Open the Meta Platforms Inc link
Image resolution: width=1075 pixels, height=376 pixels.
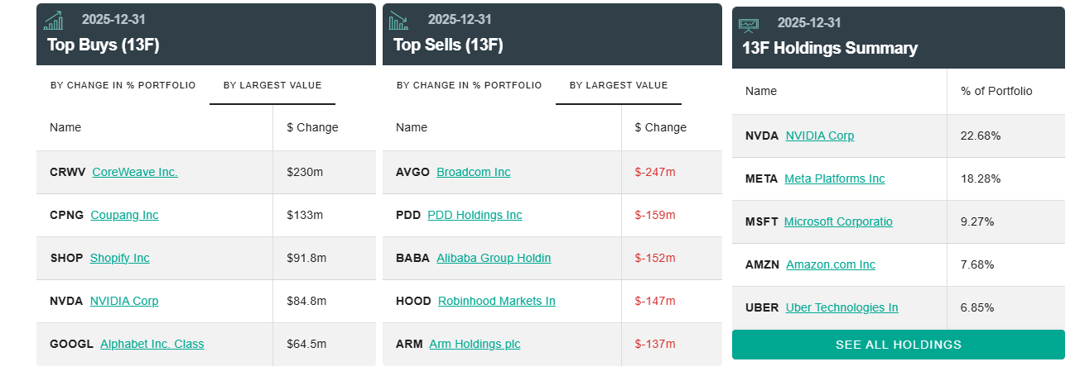835,178
